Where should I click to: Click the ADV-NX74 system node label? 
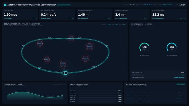click(x=132, y=5)
